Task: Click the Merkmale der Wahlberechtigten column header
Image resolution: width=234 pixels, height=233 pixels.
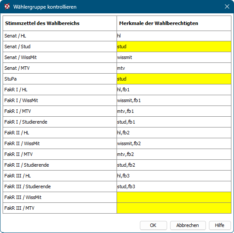Action: 174,23
